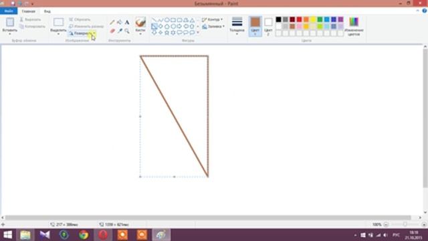
Task: Choose the Left arrow shape
Action: [186, 27]
